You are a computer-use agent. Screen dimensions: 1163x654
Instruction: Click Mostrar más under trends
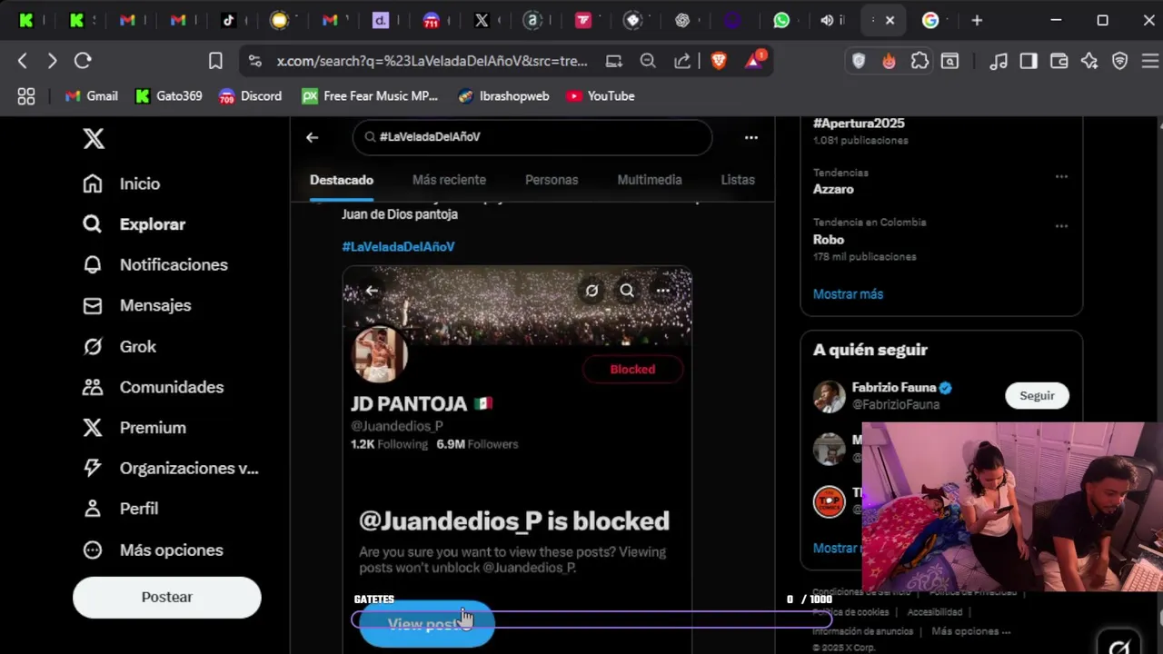coord(848,294)
